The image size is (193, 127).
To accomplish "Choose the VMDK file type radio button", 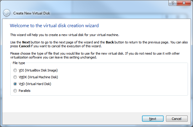I will 15,77.
